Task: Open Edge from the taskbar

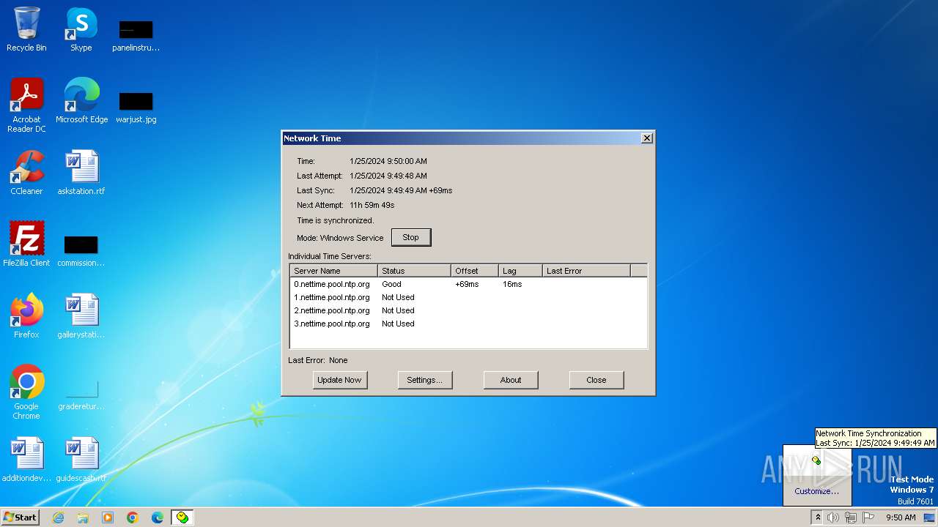Action: pyautogui.click(x=158, y=517)
